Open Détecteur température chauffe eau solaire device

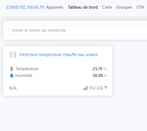[x=59, y=55]
